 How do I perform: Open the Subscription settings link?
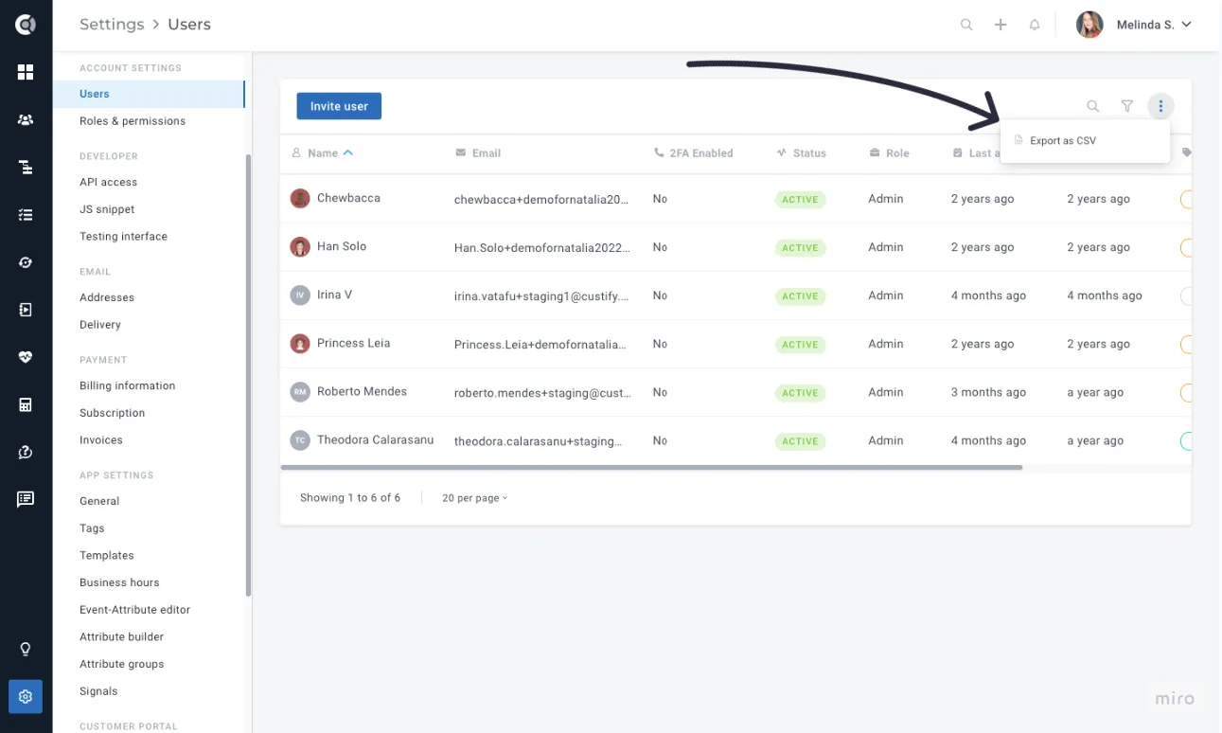click(112, 413)
